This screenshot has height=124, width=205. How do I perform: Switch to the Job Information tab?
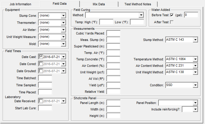click(x=20, y=4)
